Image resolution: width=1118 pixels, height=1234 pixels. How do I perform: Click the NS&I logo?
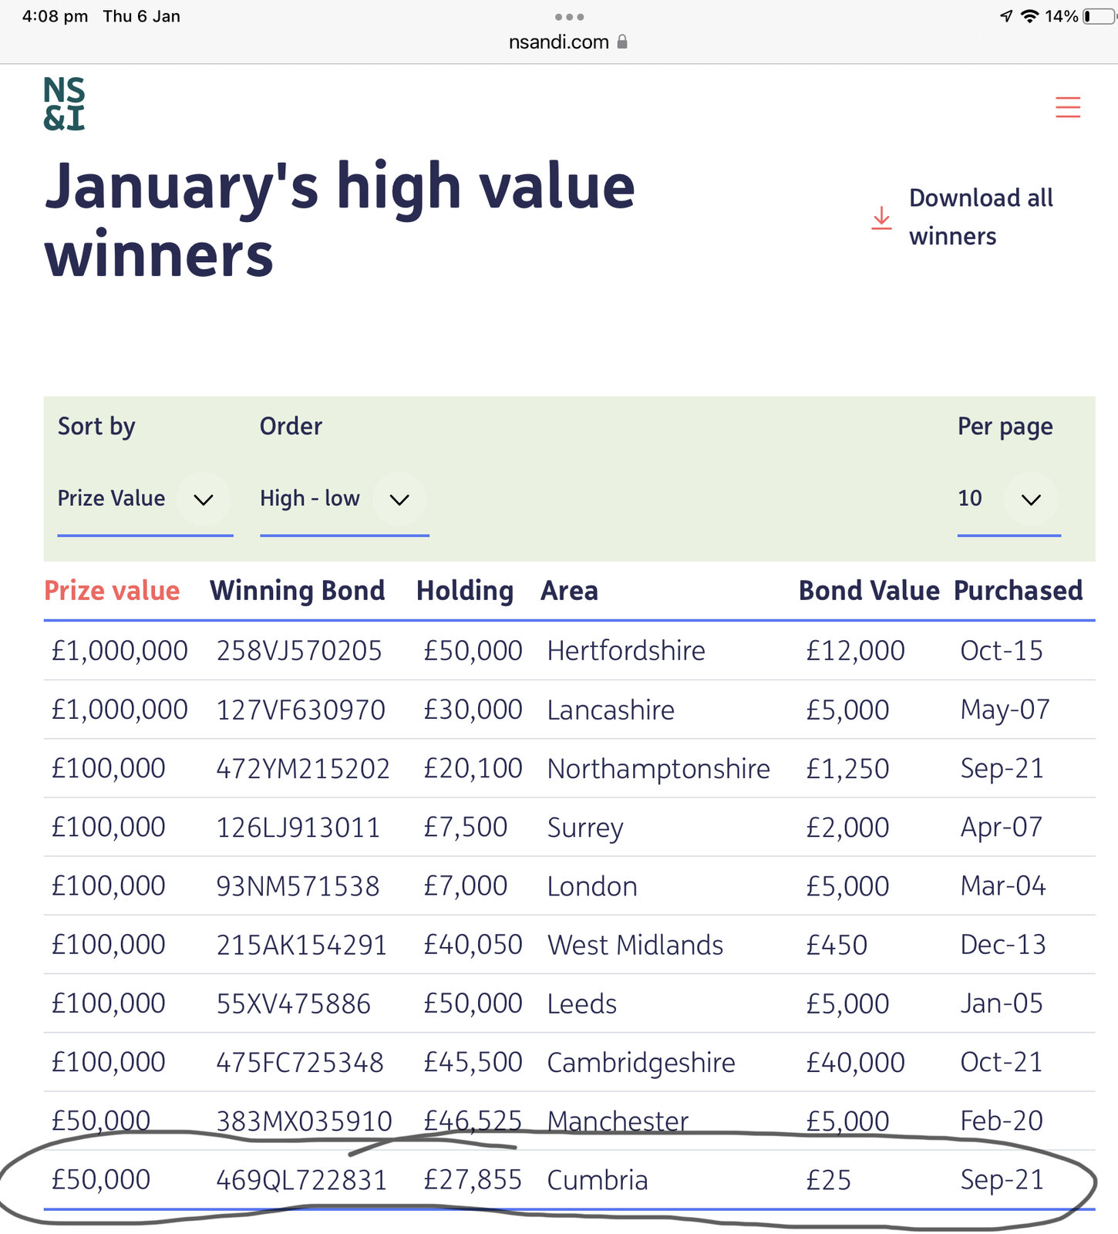[64, 103]
